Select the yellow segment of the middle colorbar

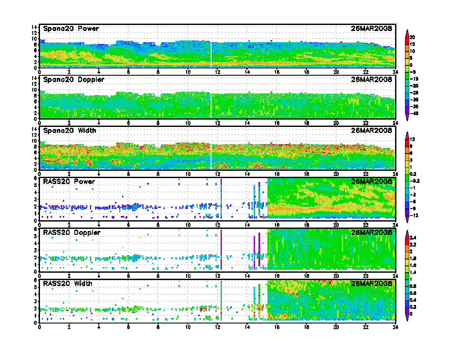pos(407,163)
